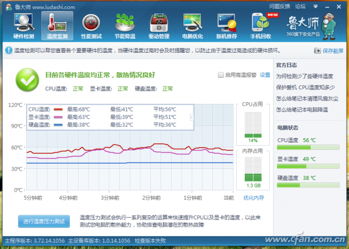Start 进行温度压力测试 stress test button

tap(44, 221)
